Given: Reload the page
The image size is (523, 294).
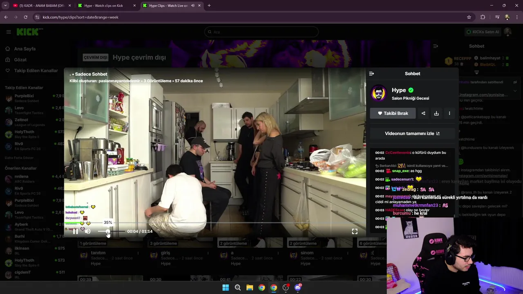Looking at the screenshot, I should pyautogui.click(x=25, y=17).
